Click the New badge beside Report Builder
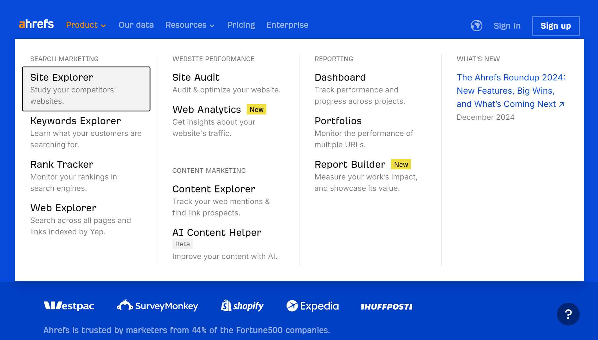Viewport: 598px width, 340px height. 401,164
